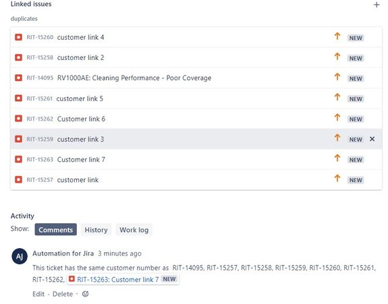Click NEW status badge on RIT-15259 row

356,140
